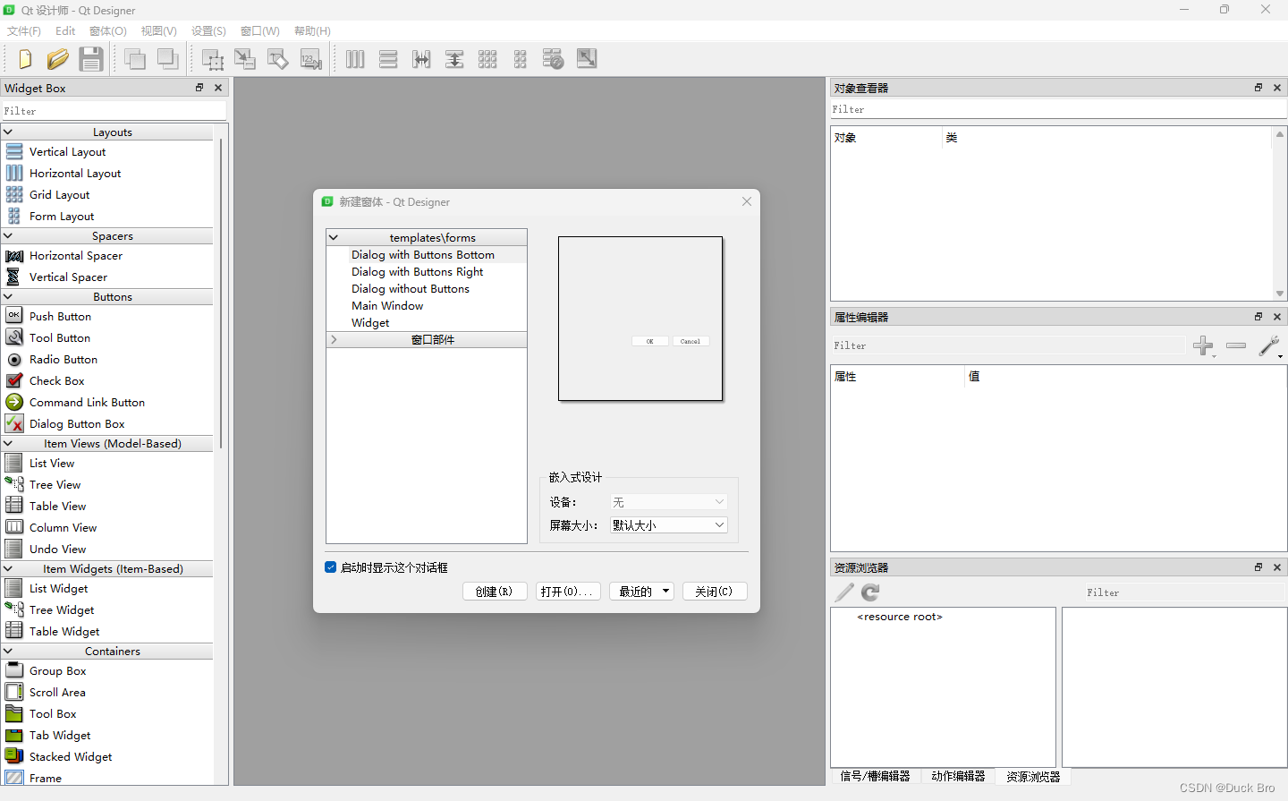This screenshot has height=801, width=1288.
Task: Toggle the show-dialog-on-startup checkbox
Action: coord(331,567)
